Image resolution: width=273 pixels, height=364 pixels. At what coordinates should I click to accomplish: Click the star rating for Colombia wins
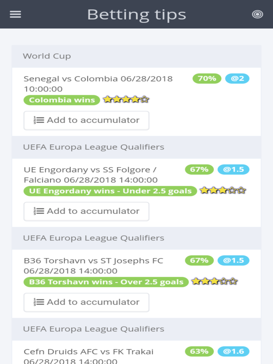pyautogui.click(x=126, y=100)
